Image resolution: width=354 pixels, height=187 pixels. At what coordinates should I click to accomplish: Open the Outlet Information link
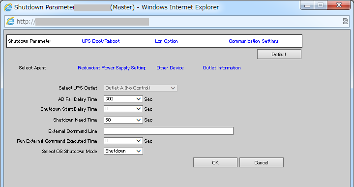coord(222,68)
